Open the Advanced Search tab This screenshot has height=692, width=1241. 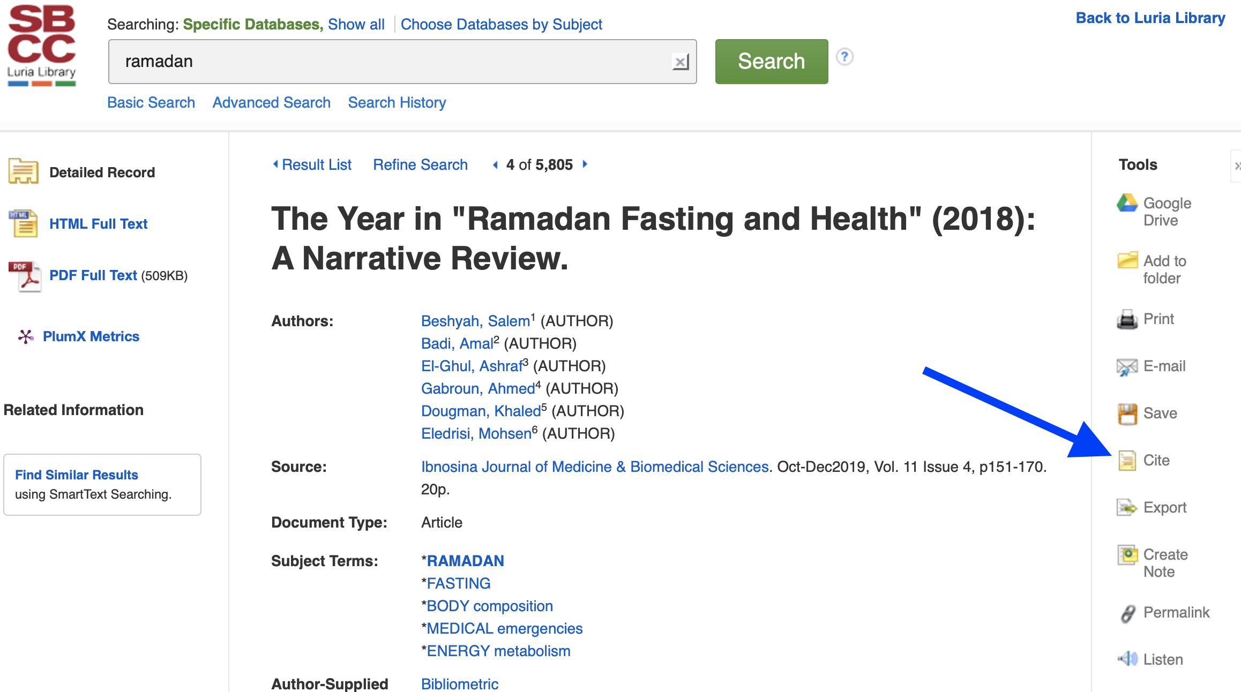pos(271,102)
